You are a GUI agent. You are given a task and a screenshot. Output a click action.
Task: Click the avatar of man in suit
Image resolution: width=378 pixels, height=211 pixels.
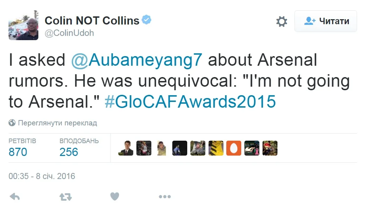pyautogui.click(x=126, y=148)
